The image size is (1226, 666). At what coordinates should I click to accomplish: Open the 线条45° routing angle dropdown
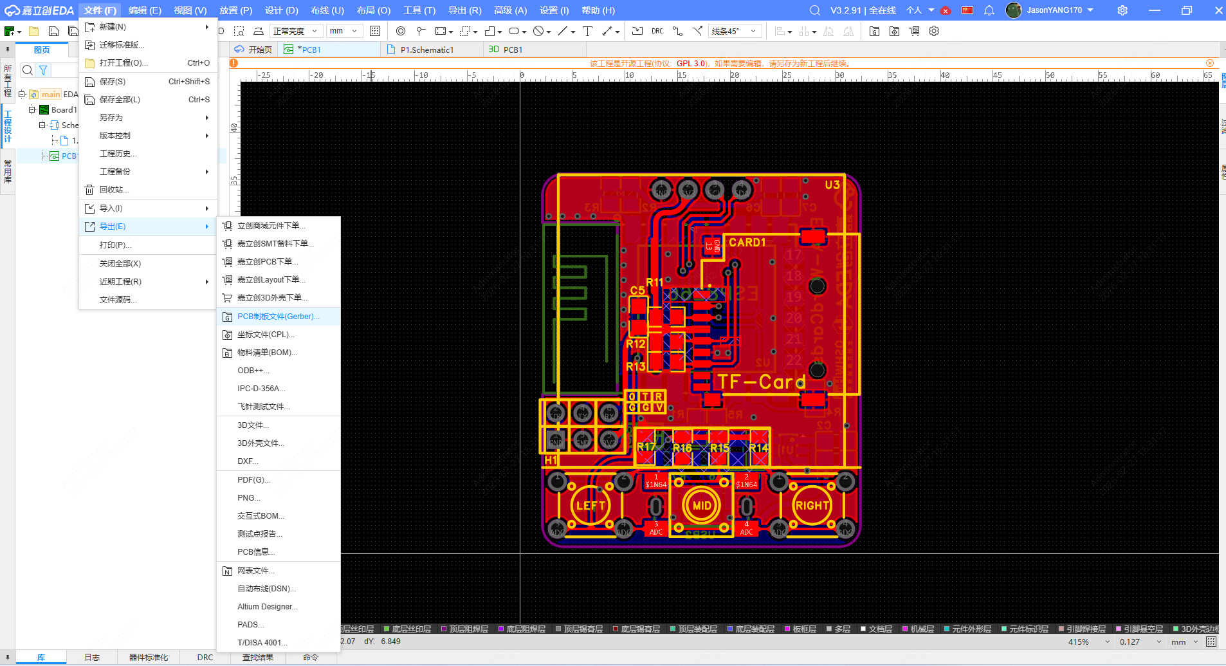tap(735, 31)
